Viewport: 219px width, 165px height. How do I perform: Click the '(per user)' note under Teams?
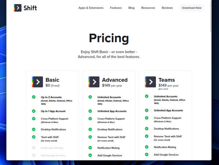tap(163, 89)
